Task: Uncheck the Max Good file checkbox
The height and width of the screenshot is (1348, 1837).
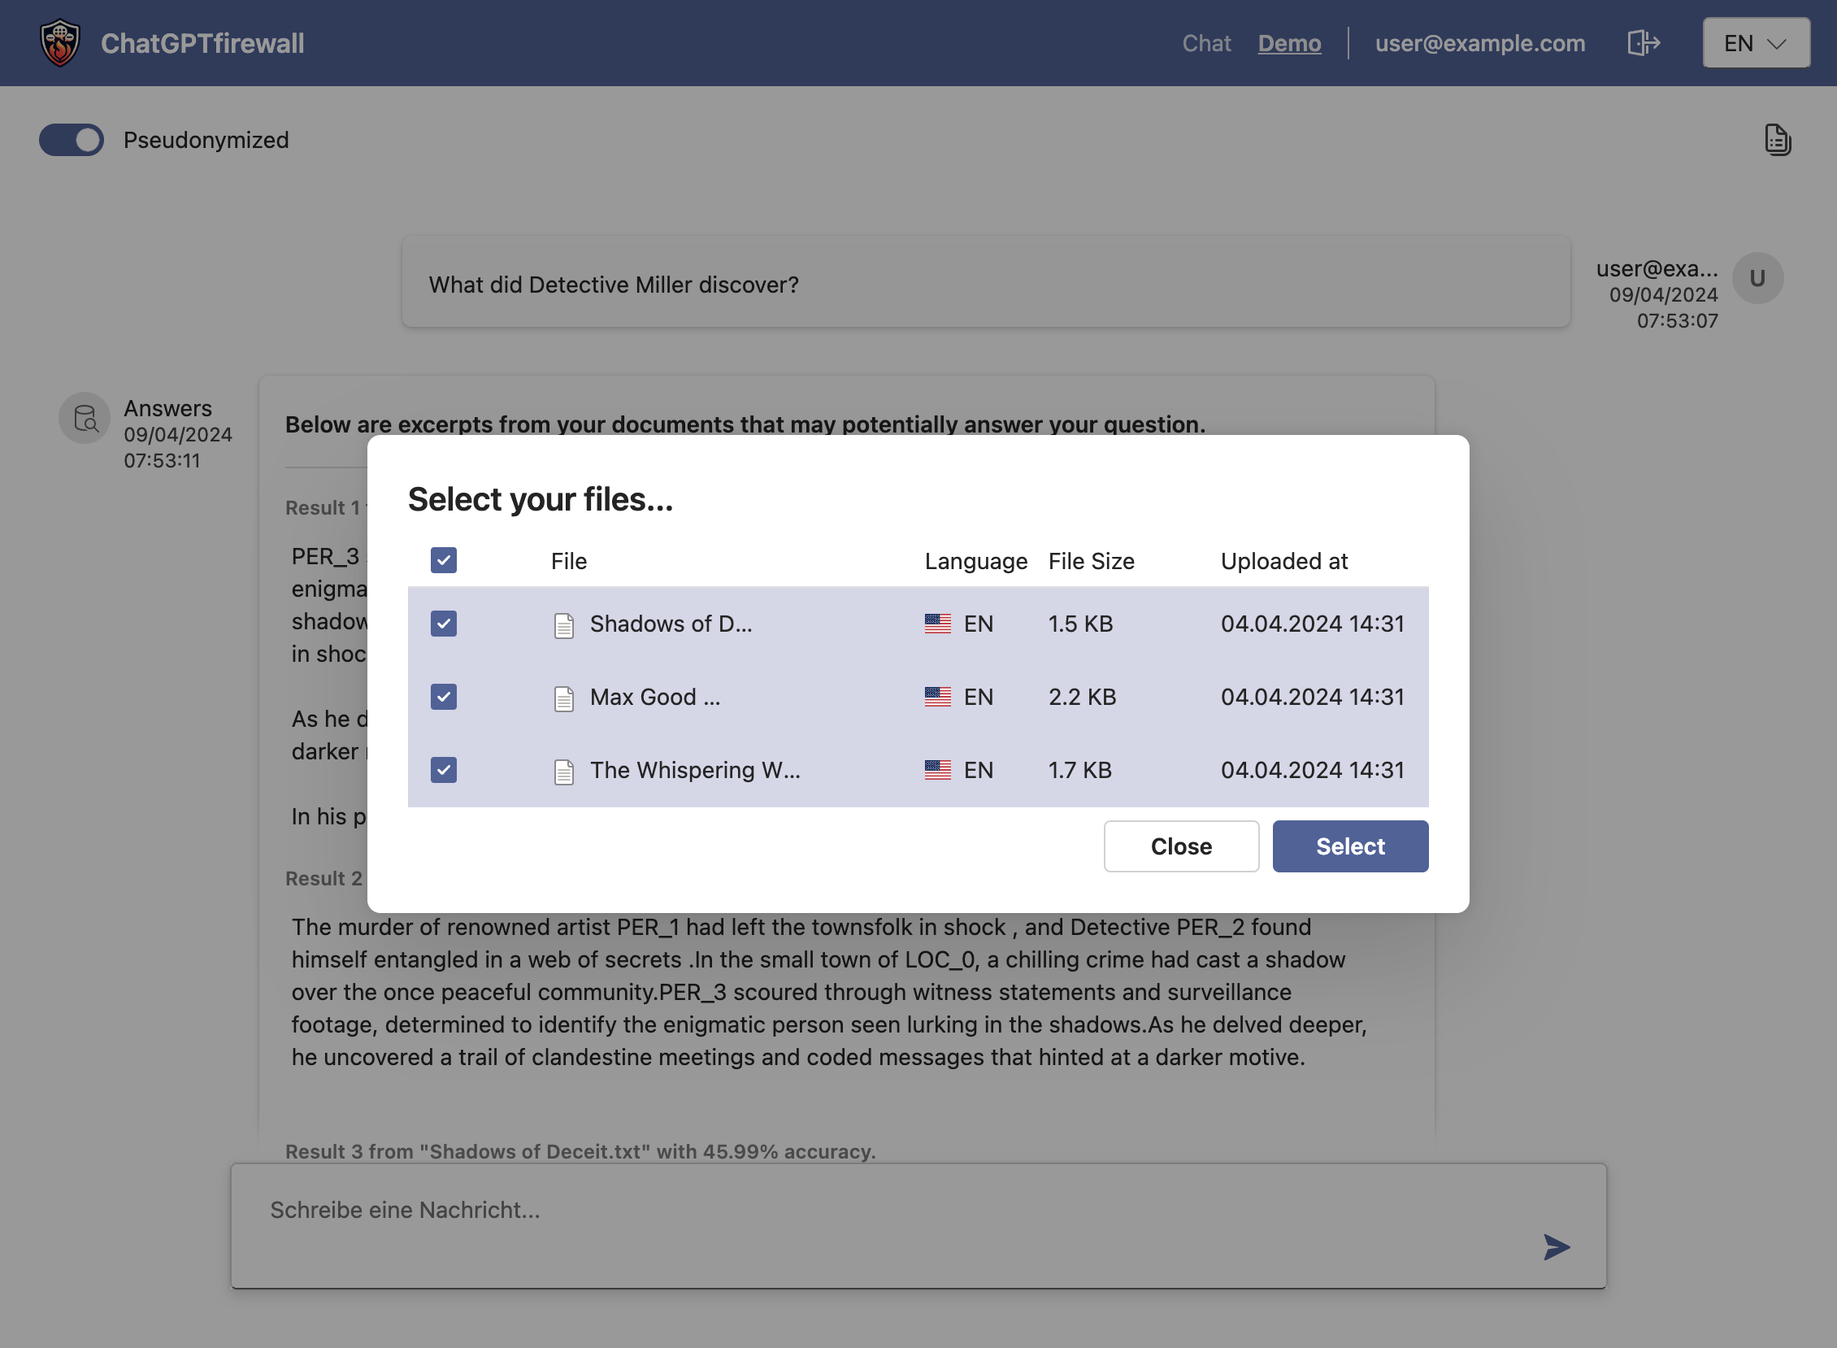Action: [x=444, y=697]
